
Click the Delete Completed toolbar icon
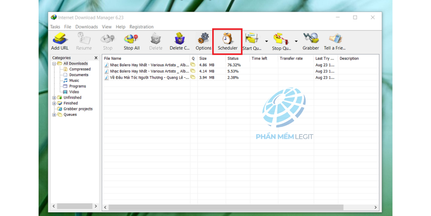click(180, 39)
